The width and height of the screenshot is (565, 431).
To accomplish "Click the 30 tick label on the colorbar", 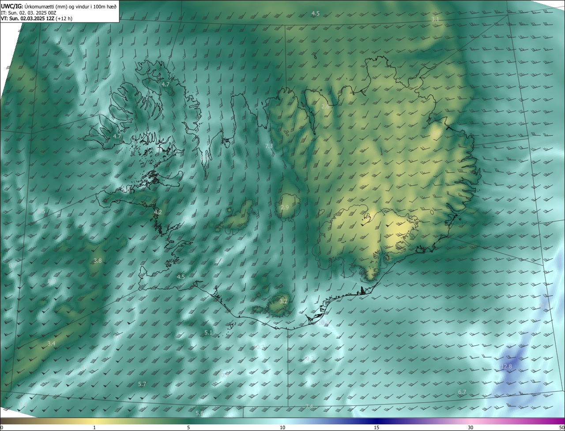I will tap(471, 427).
